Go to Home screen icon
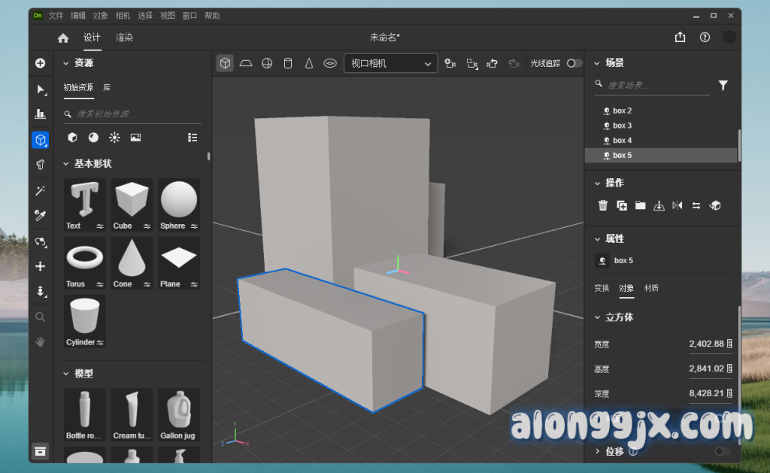The image size is (770, 473). click(x=63, y=38)
